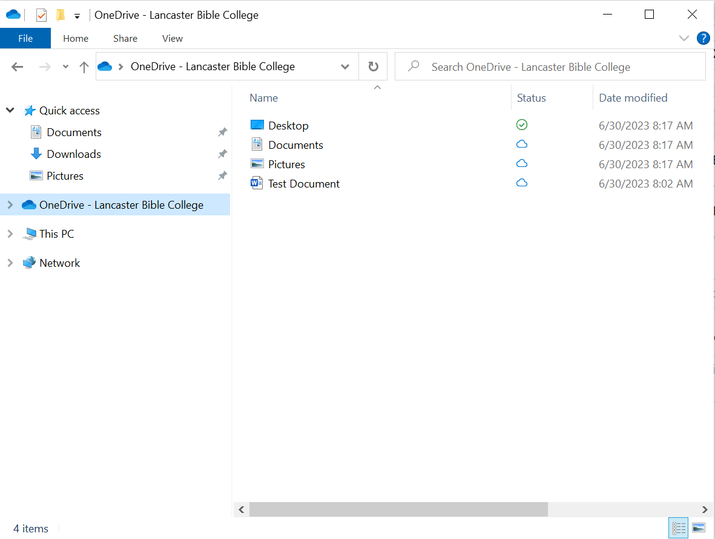Click Desktop date 6/30/2023 8:17 AM
The height and width of the screenshot is (539, 715).
tap(646, 126)
